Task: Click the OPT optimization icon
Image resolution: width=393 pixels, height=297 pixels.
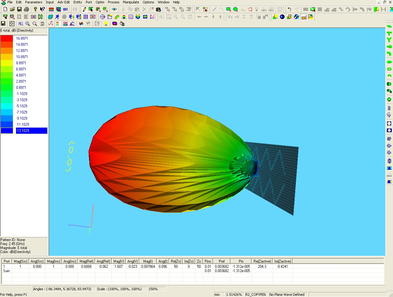Action: [x=65, y=10]
